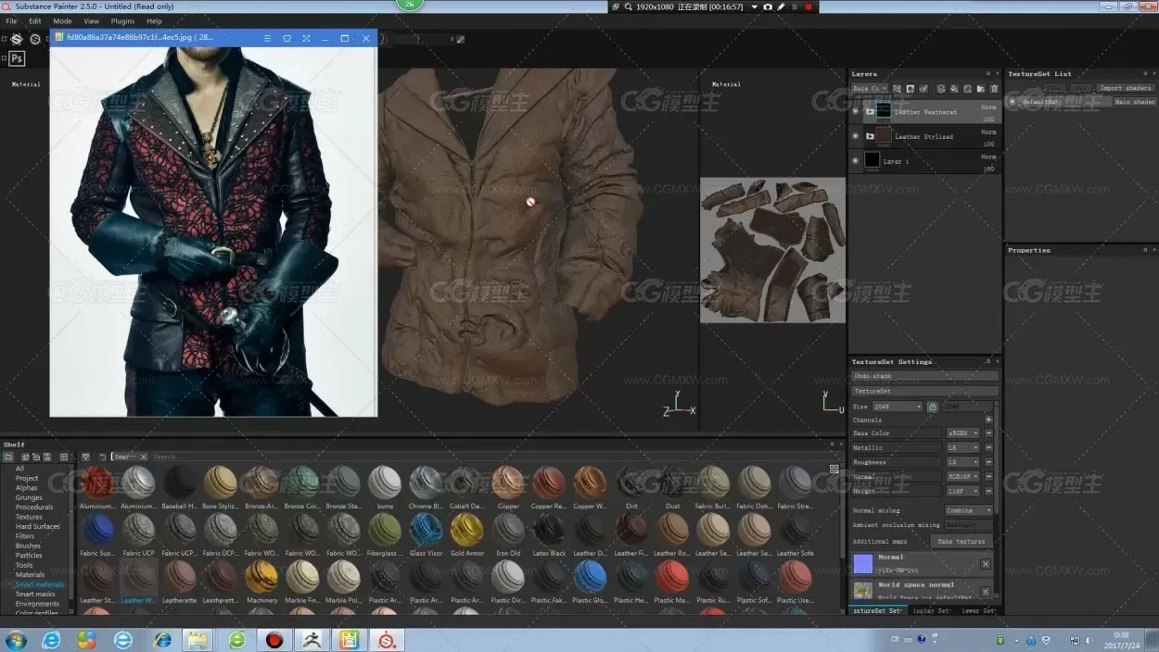Click the Normal map thumbnail swatch
Image resolution: width=1159 pixels, height=652 pixels.
pyautogui.click(x=863, y=563)
